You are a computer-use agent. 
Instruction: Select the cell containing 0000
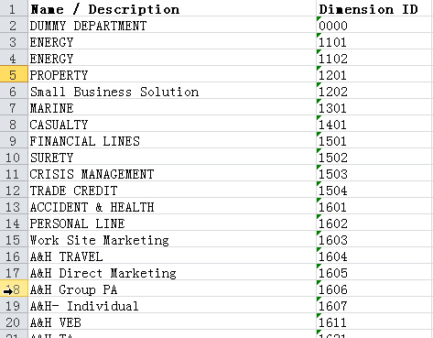click(373, 26)
